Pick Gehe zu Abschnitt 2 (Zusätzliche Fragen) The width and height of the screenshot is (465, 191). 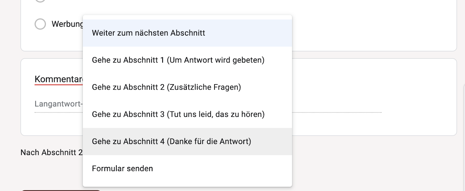166,87
